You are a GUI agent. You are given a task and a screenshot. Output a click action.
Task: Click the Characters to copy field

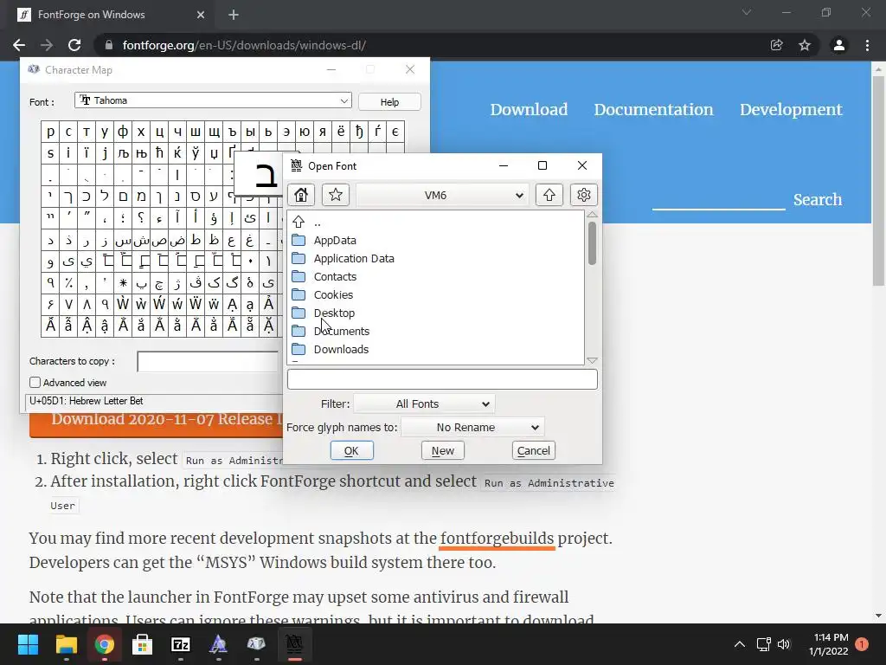[208, 362]
